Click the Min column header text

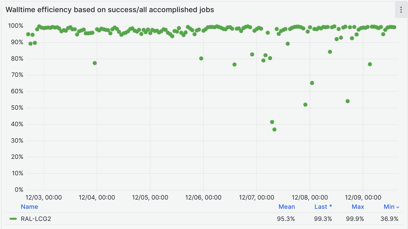point(389,207)
